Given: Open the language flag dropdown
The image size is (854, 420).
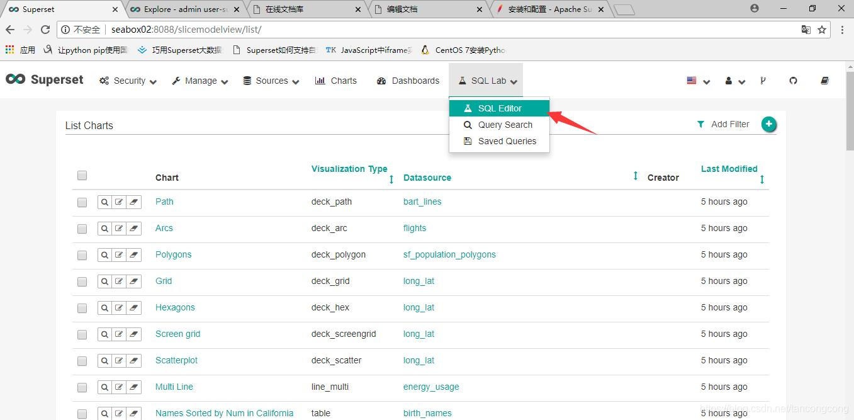Looking at the screenshot, I should (x=698, y=81).
